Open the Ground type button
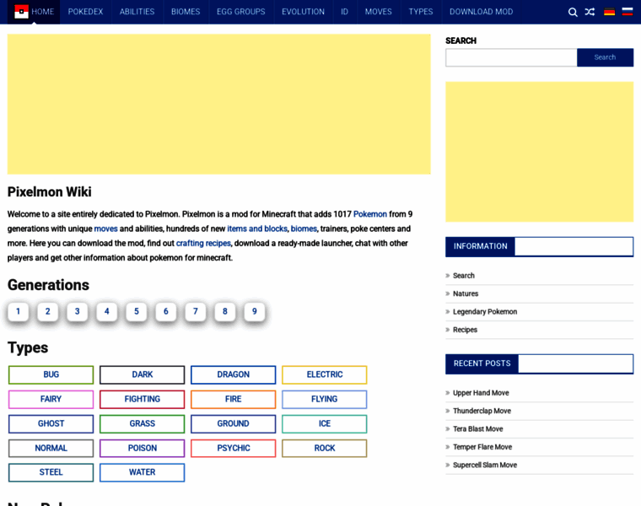This screenshot has height=506, width=641. (x=234, y=424)
